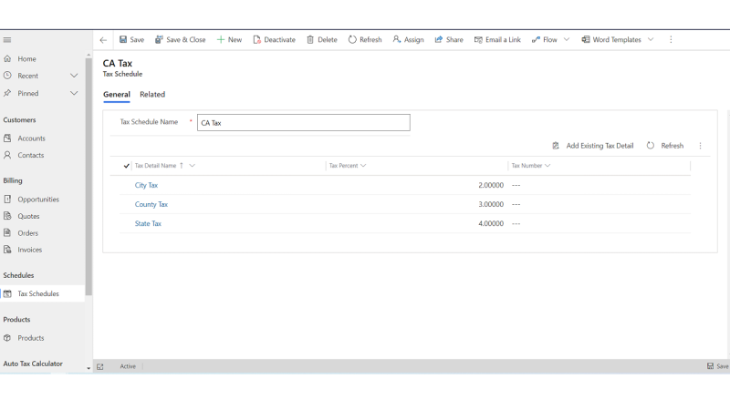Click the Delete trash icon
Screen dimensions: 730x410
(310, 40)
